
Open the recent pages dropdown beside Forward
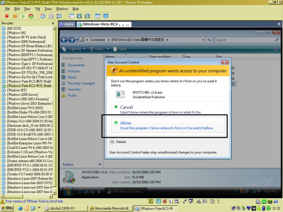click(x=77, y=40)
